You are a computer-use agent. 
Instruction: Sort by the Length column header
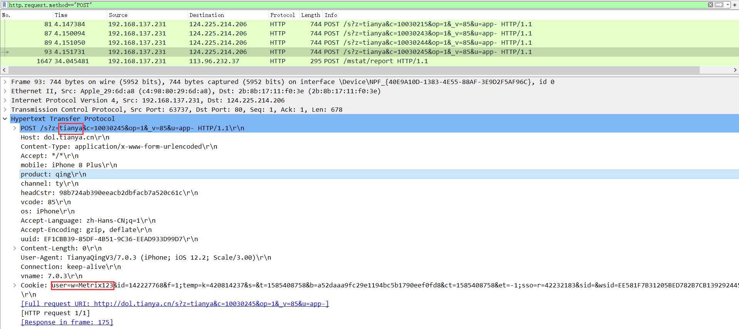[311, 15]
